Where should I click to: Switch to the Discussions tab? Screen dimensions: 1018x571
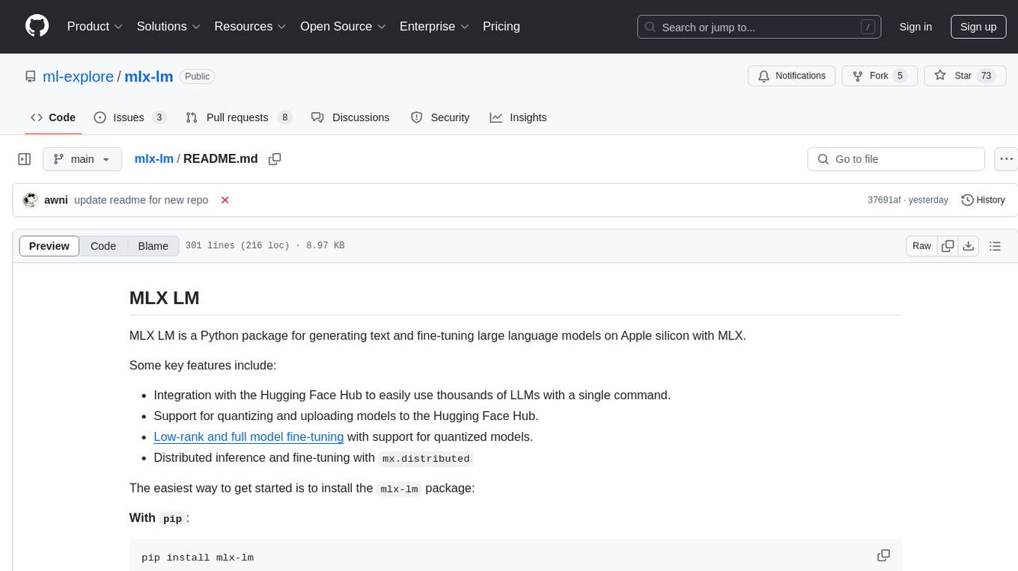click(x=350, y=117)
